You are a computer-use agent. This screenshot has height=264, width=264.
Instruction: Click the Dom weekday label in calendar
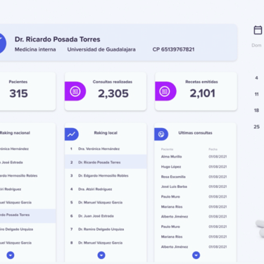[256, 45]
